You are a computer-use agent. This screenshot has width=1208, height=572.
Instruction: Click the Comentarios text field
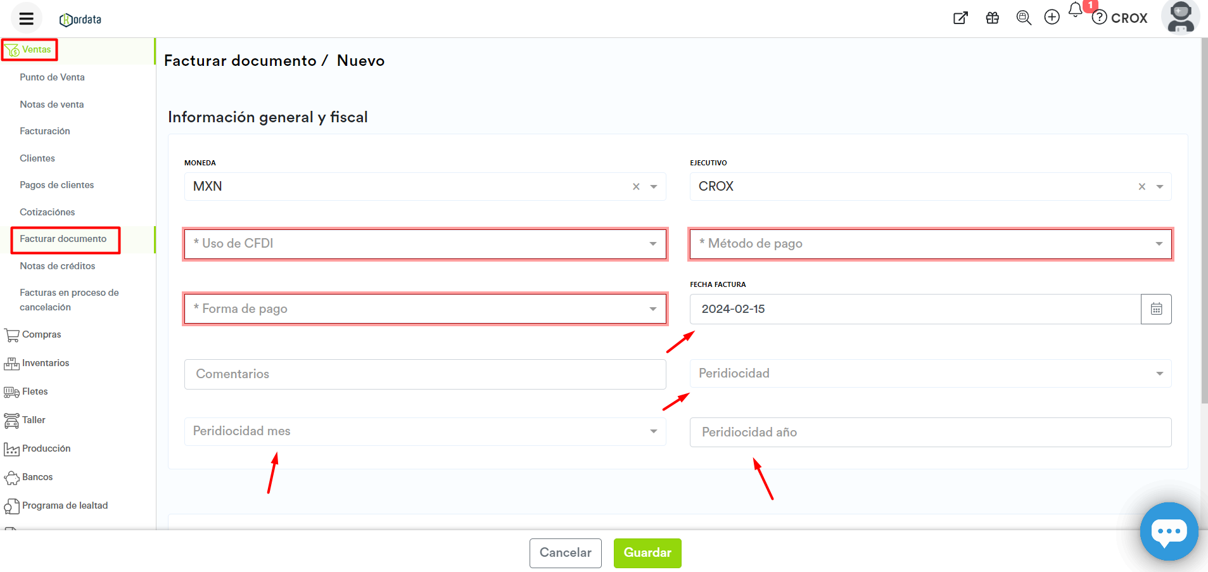tap(424, 374)
